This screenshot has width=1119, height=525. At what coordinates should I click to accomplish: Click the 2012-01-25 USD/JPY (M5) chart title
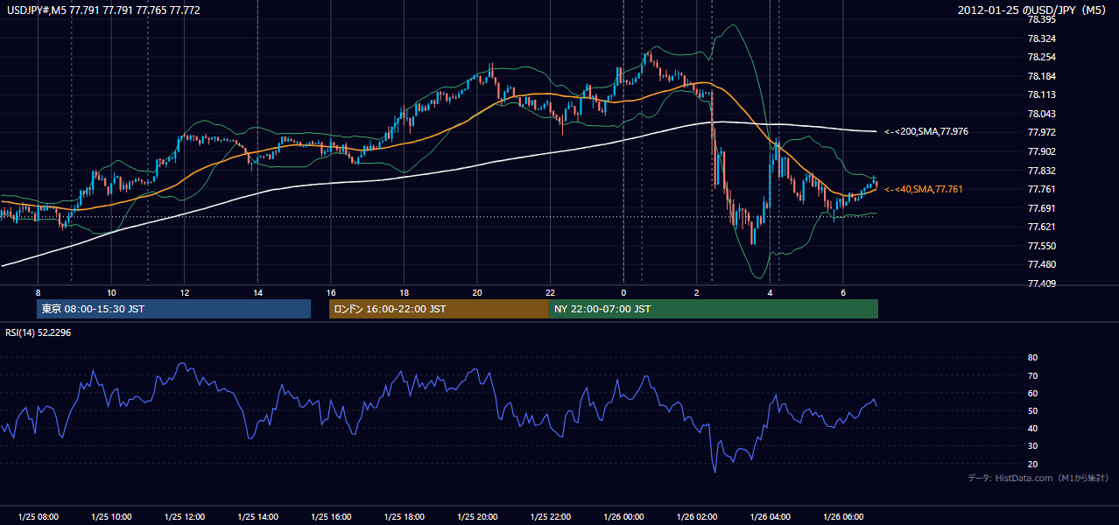click(x=1033, y=10)
